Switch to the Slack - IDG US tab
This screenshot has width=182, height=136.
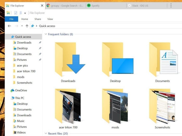coord(147,5)
